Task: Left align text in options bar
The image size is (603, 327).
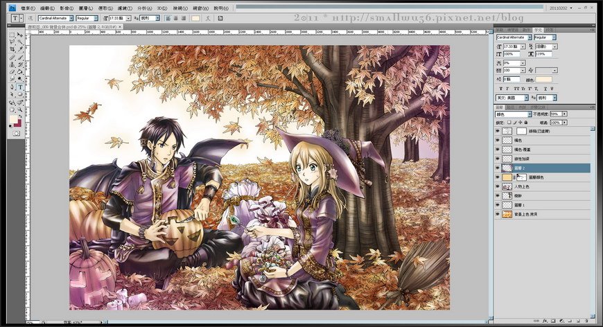Action: (x=168, y=18)
